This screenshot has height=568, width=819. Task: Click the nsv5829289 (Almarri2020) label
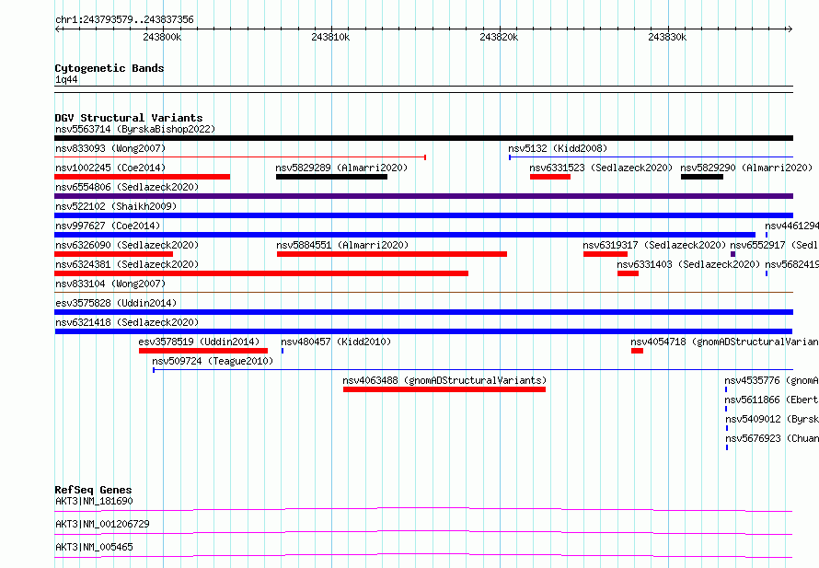coord(341,168)
